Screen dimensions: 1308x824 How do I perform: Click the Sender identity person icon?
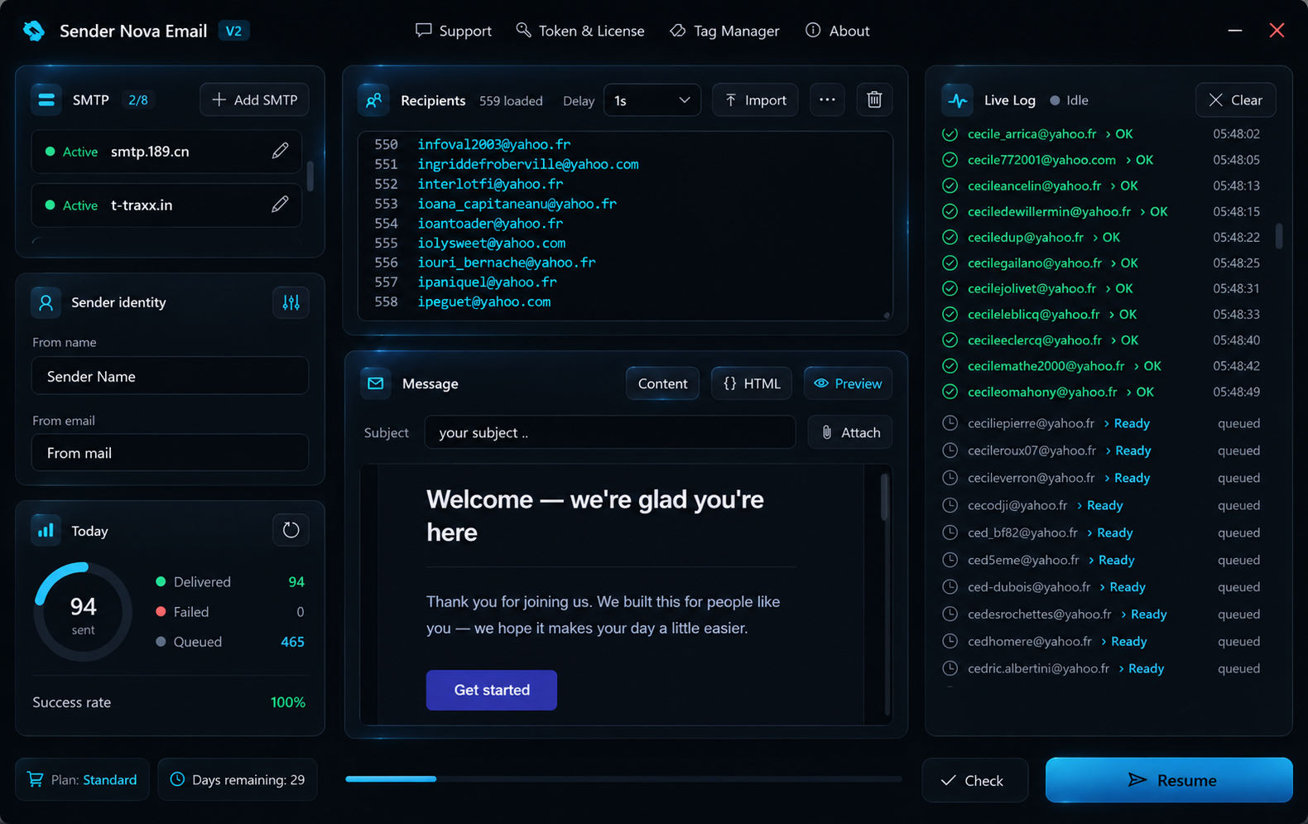coord(46,302)
